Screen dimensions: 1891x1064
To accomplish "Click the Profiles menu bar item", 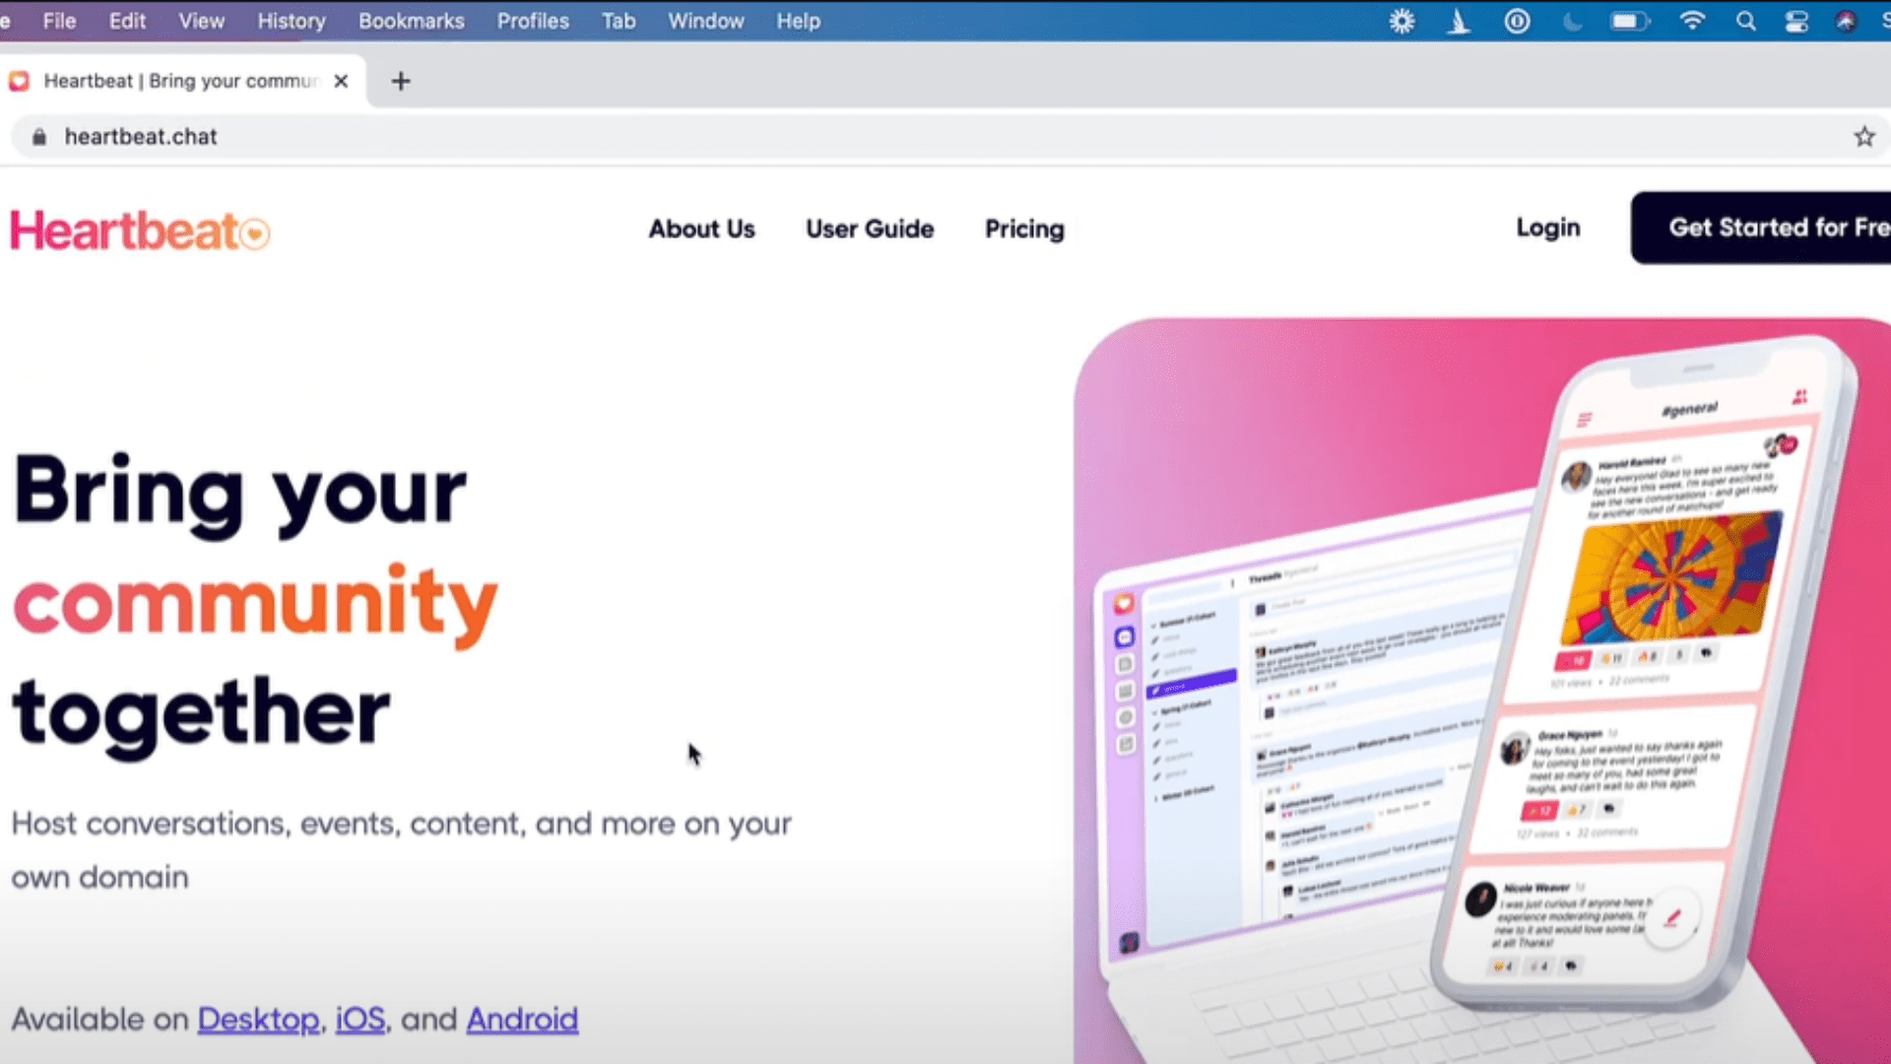I will 533,21.
